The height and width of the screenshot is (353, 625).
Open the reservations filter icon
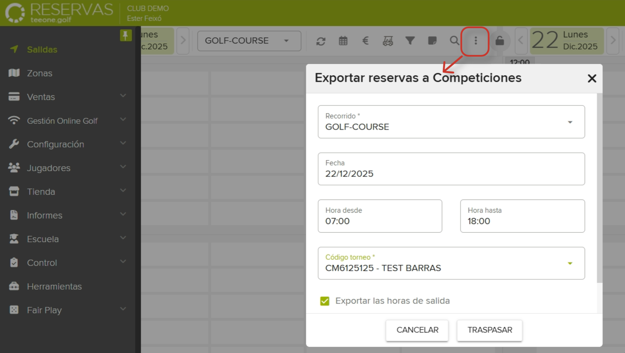[x=410, y=41]
